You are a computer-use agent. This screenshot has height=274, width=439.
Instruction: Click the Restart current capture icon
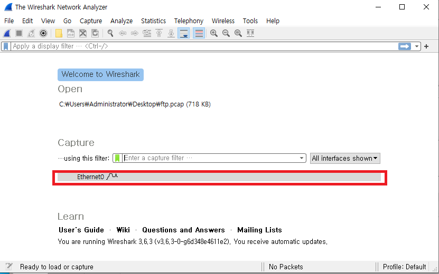[31, 33]
